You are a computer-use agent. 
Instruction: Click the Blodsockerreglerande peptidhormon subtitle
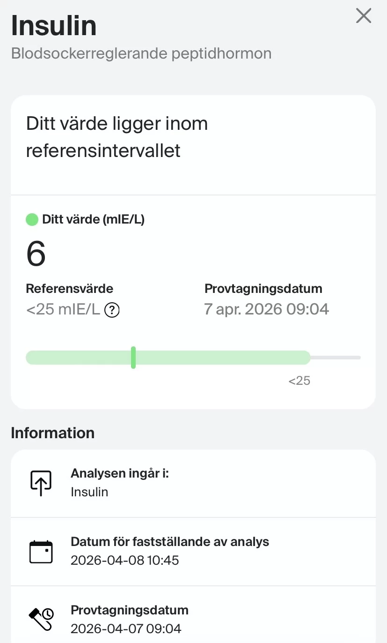click(x=141, y=53)
